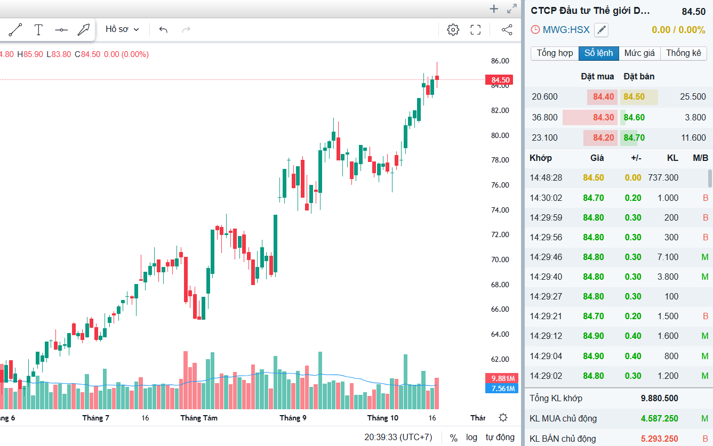
Task: Toggle log scale on price axis
Action: [x=471, y=437]
